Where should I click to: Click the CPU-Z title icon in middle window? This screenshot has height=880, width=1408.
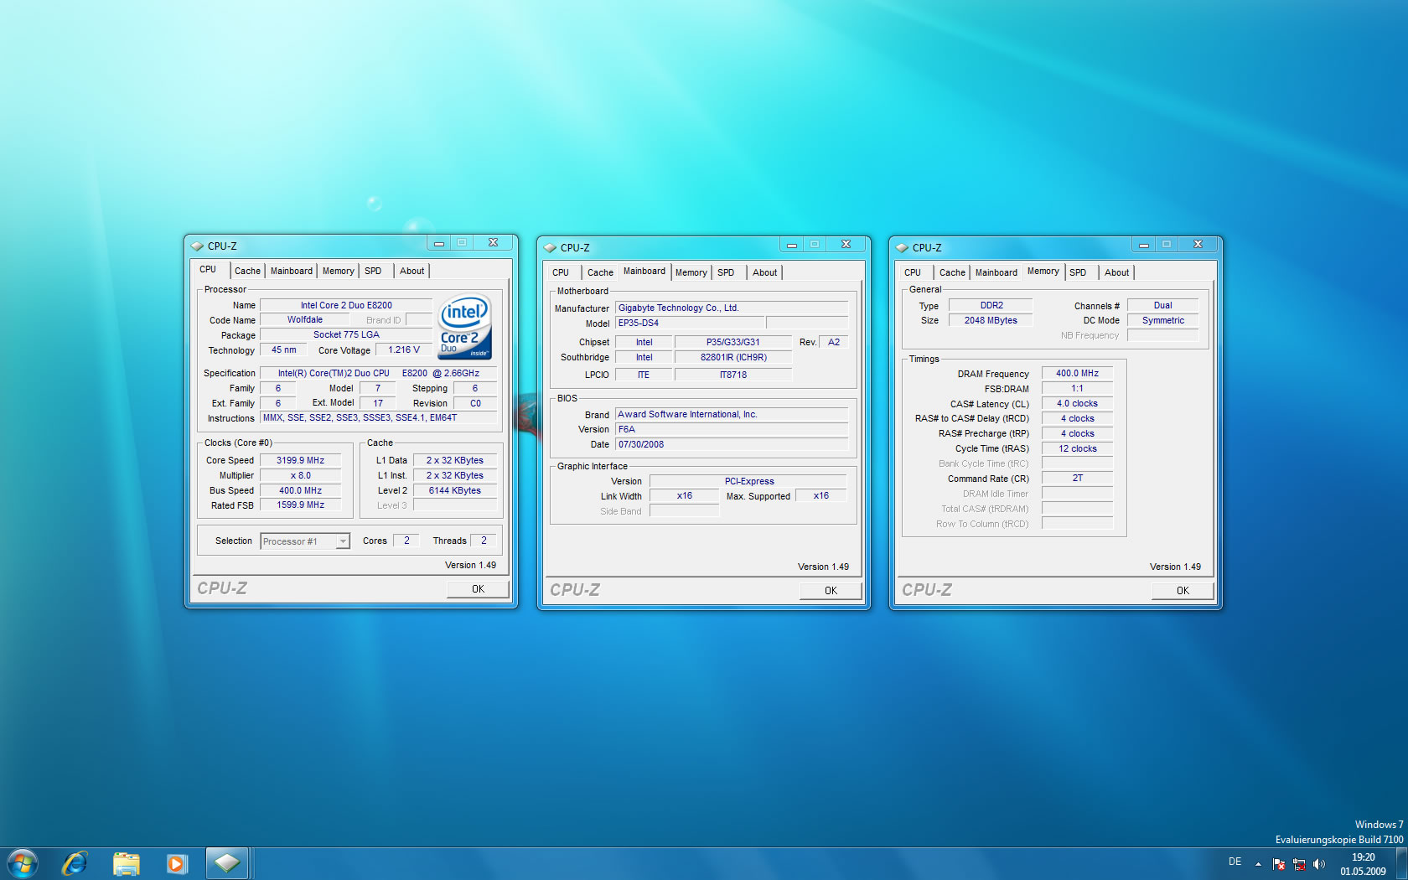point(550,248)
